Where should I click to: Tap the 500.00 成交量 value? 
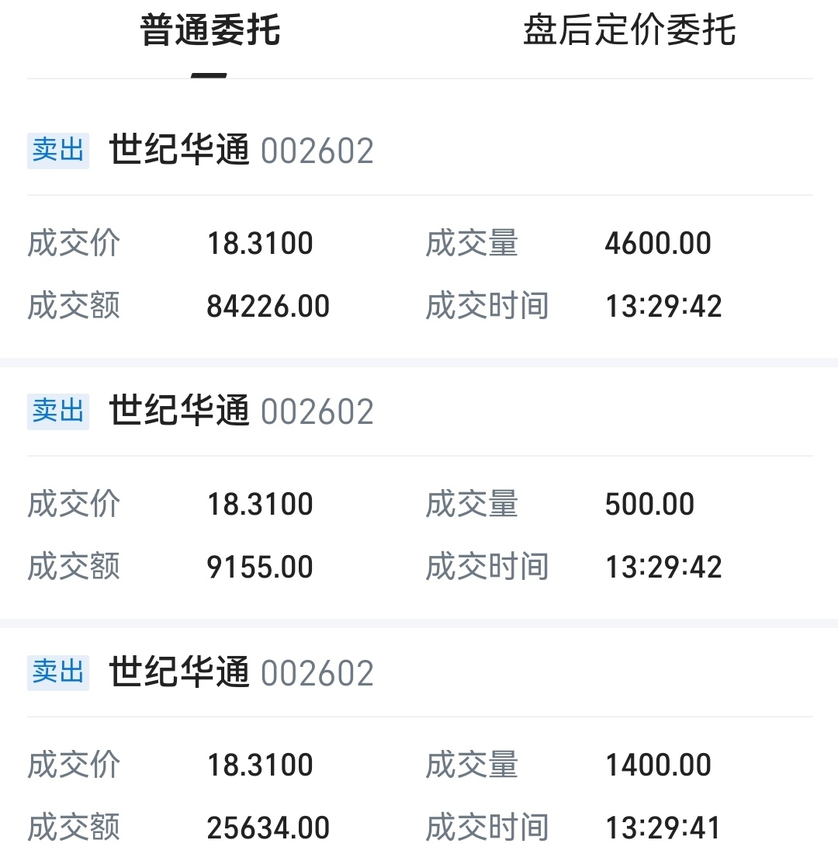tap(649, 505)
